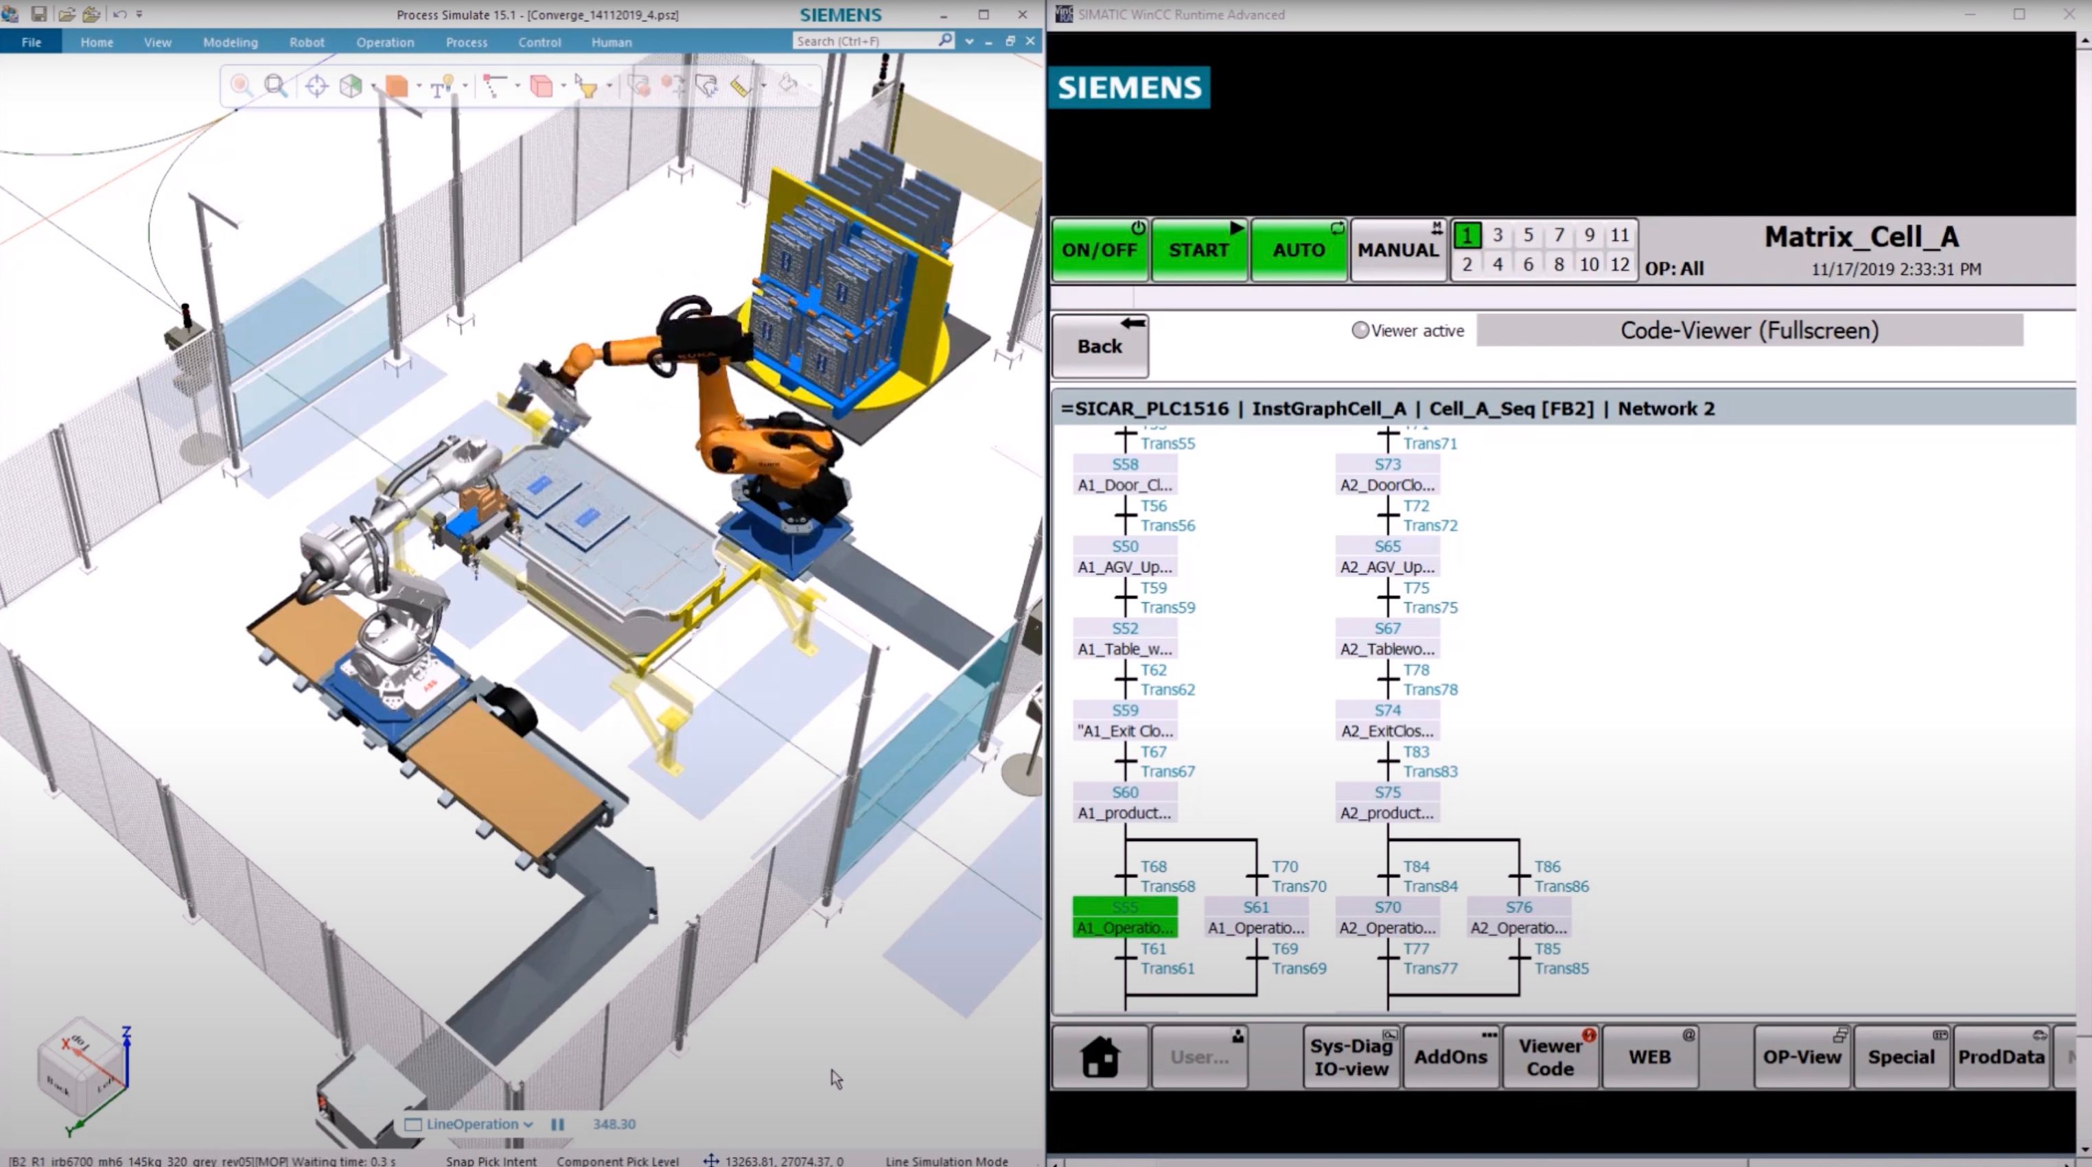Expand the view style cube dropdown arrow
The image size is (2092, 1167).
click(373, 85)
